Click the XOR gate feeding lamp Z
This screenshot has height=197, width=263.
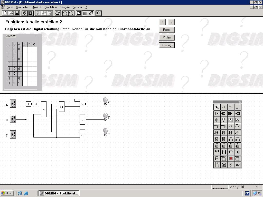[82, 135]
